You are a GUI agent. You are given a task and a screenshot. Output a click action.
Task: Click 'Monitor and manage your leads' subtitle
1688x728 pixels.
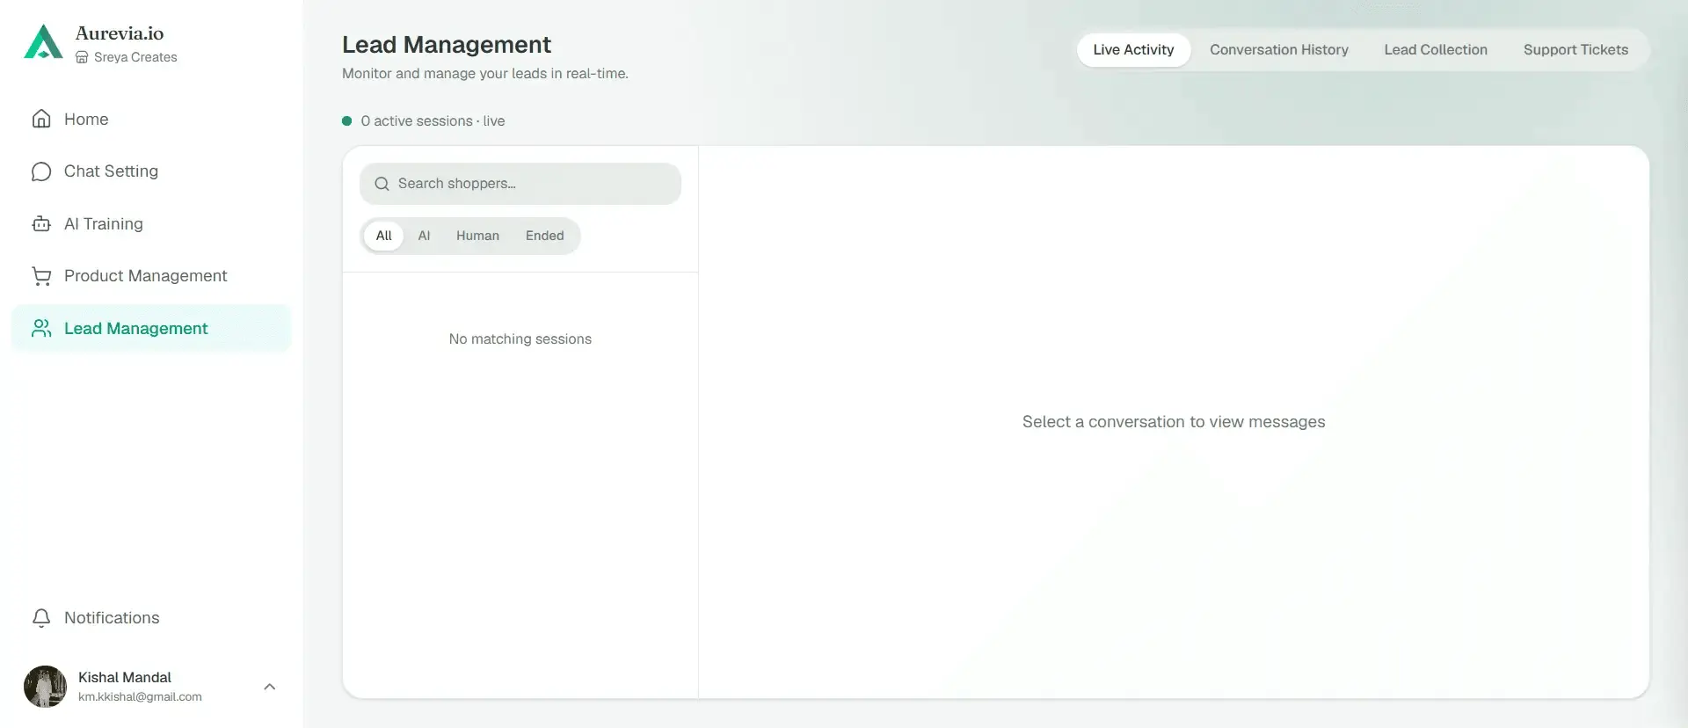click(485, 74)
